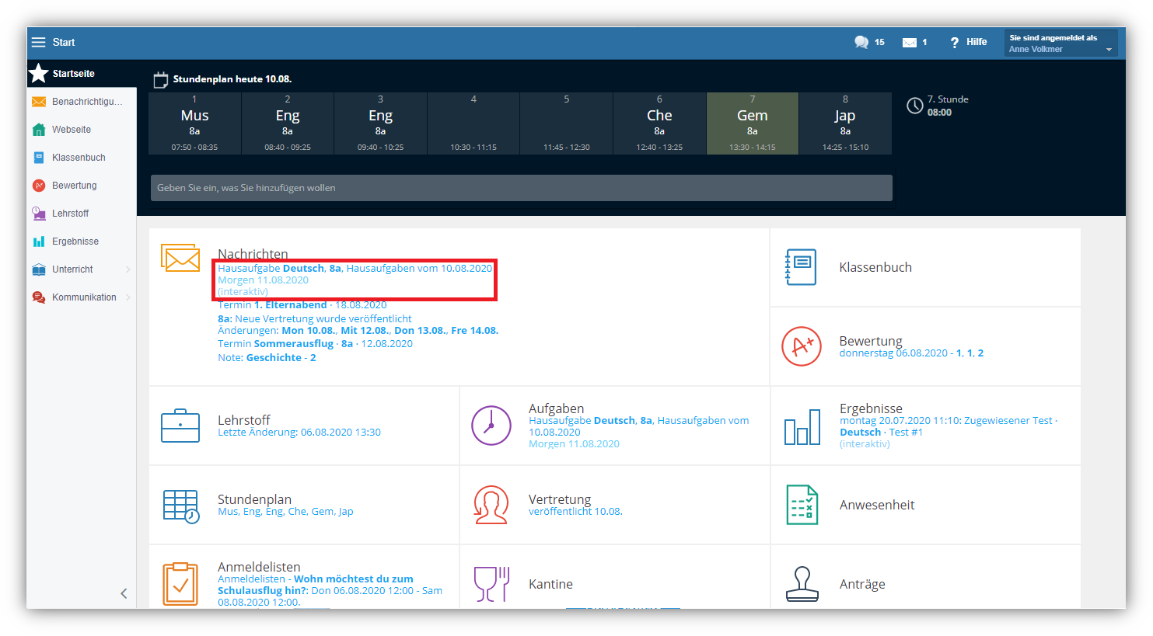
Task: Click the Kommunikation speech bubble sidebar icon
Action: [x=39, y=297]
